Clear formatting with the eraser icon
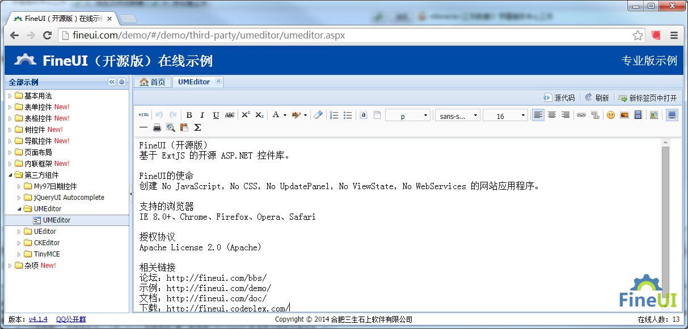The image size is (688, 329). click(x=318, y=115)
